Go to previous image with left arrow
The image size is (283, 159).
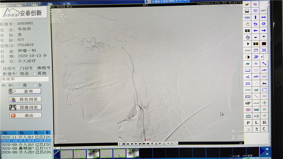(255, 31)
